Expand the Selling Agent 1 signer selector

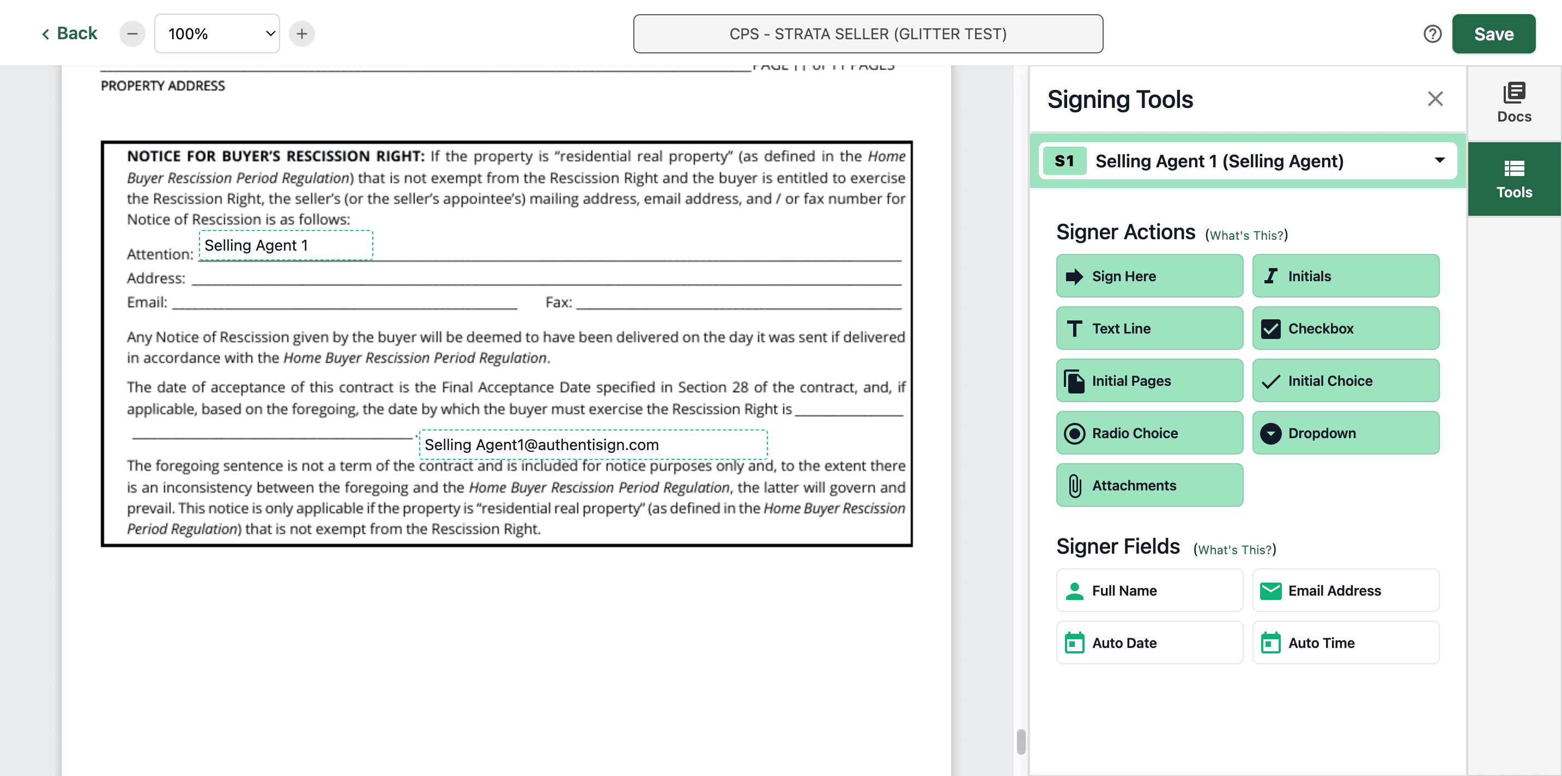pyautogui.click(x=1248, y=161)
